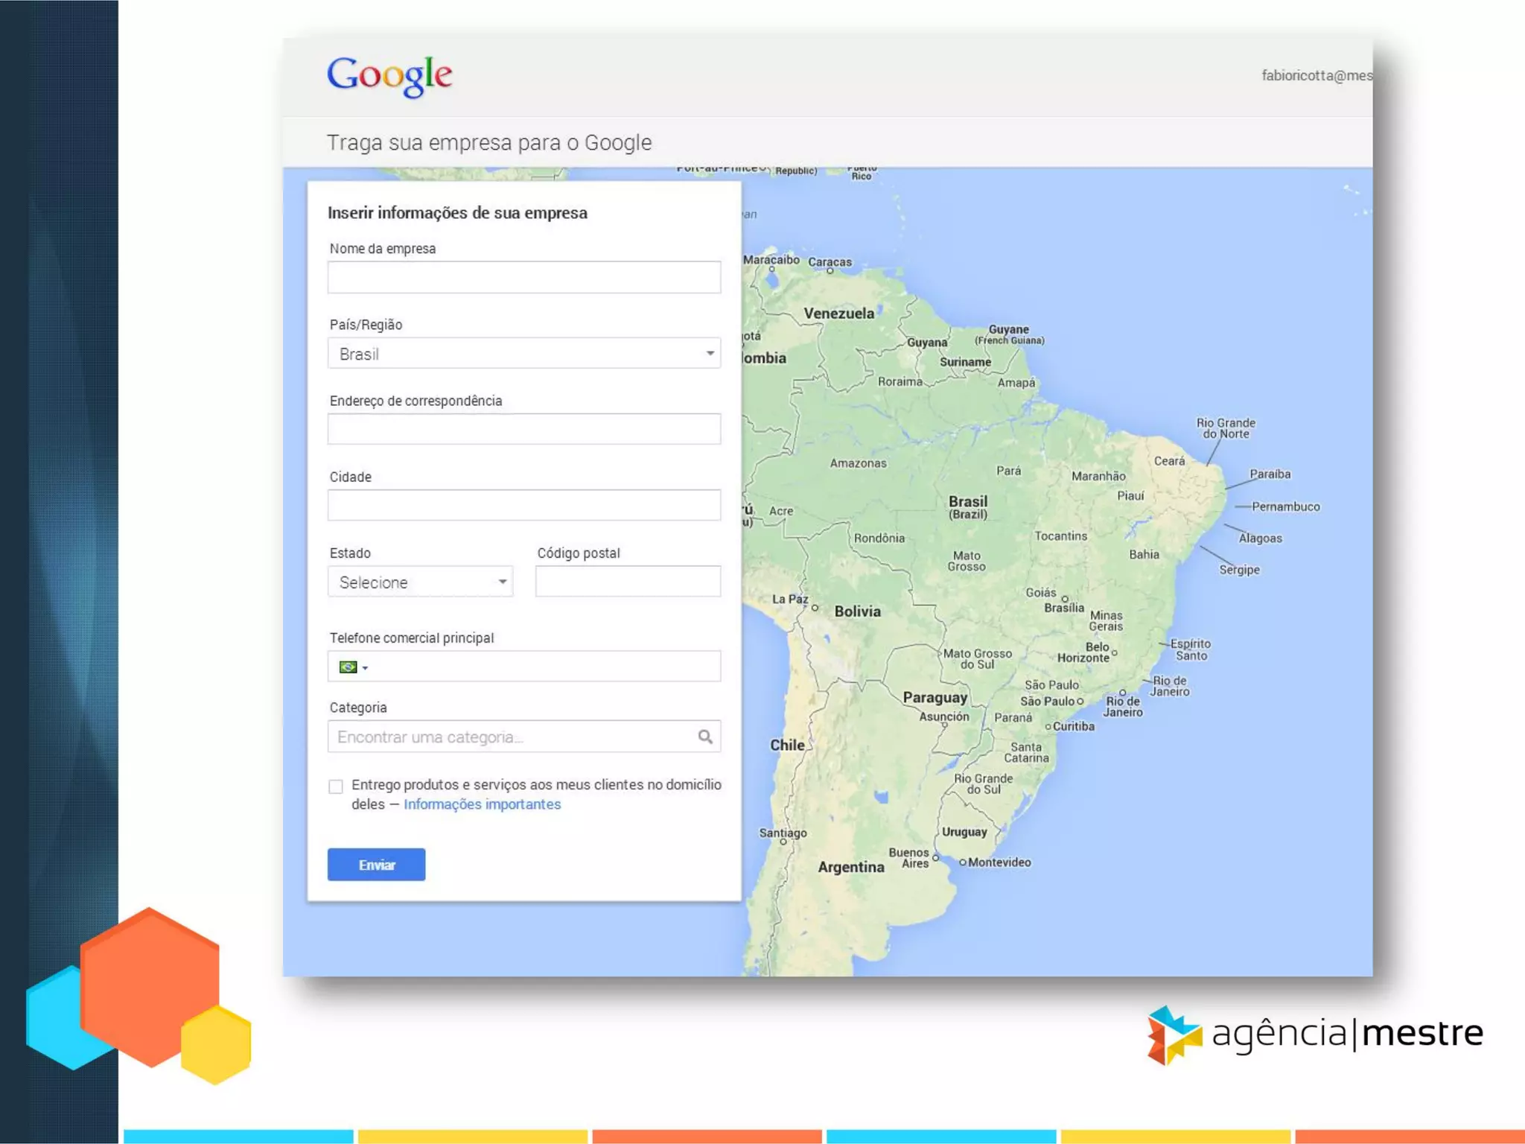1525x1144 pixels.
Task: Open the Informações importantes link
Action: pyautogui.click(x=482, y=804)
